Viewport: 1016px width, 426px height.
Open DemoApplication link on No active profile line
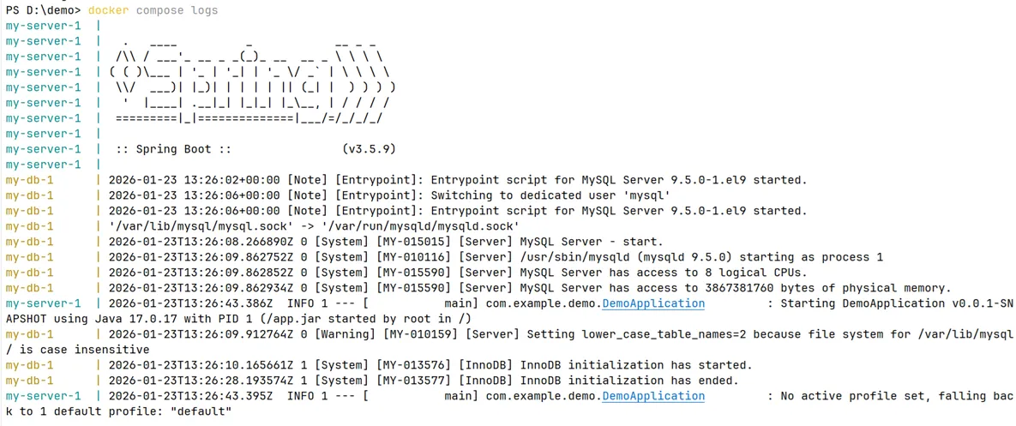coord(653,396)
